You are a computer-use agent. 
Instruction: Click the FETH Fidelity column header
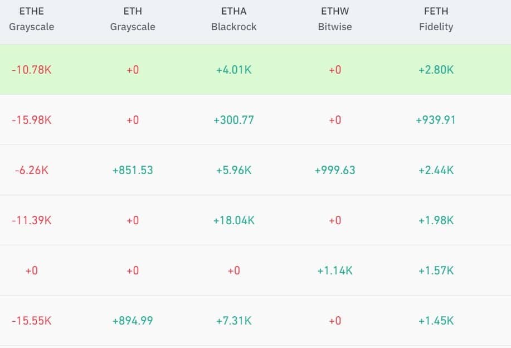436,19
